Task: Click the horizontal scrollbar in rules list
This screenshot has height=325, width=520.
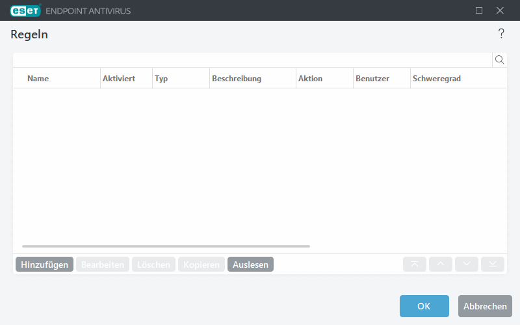Action: [166, 246]
